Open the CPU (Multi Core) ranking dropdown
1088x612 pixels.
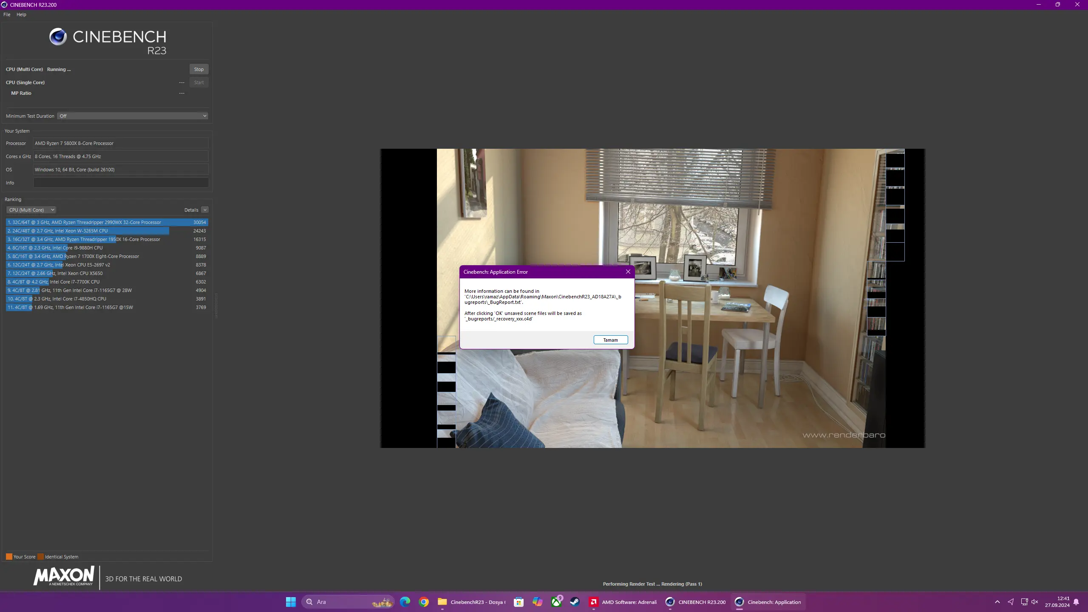(x=31, y=210)
